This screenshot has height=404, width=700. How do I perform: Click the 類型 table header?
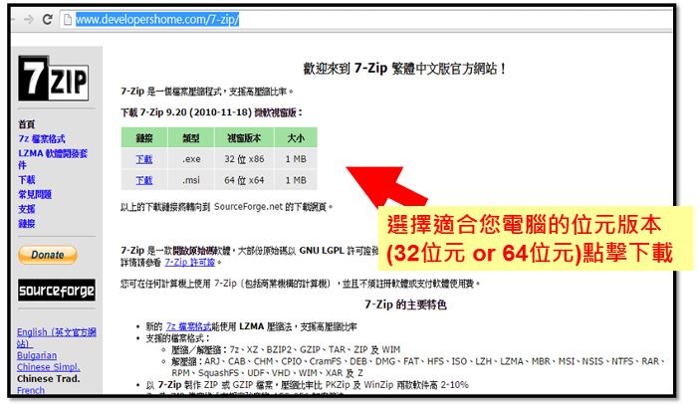click(191, 138)
